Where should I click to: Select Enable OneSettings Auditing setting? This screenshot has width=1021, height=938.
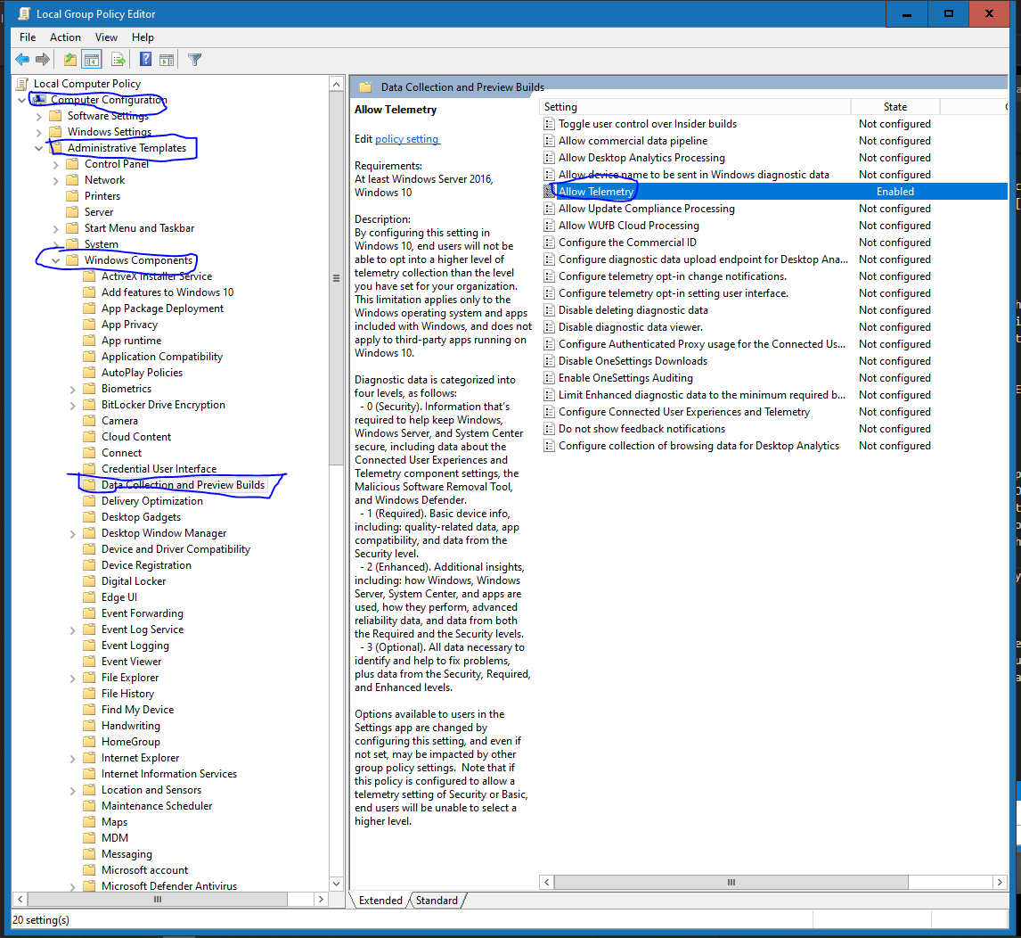pos(625,378)
